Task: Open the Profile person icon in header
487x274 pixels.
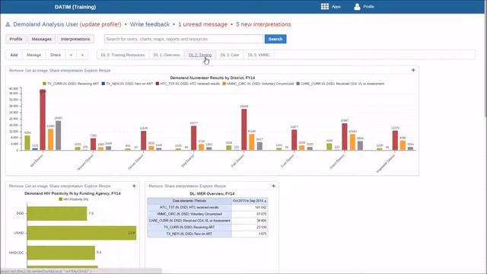Action: [x=357, y=7]
